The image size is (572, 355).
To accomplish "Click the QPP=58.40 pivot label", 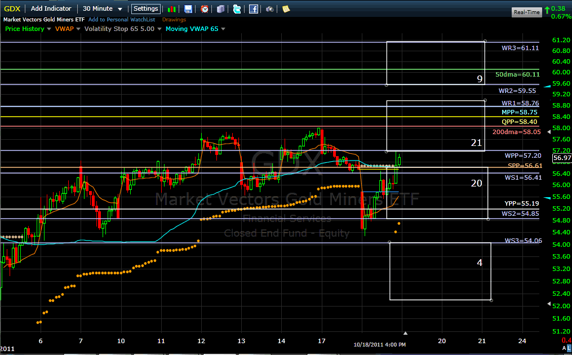I will (x=520, y=122).
